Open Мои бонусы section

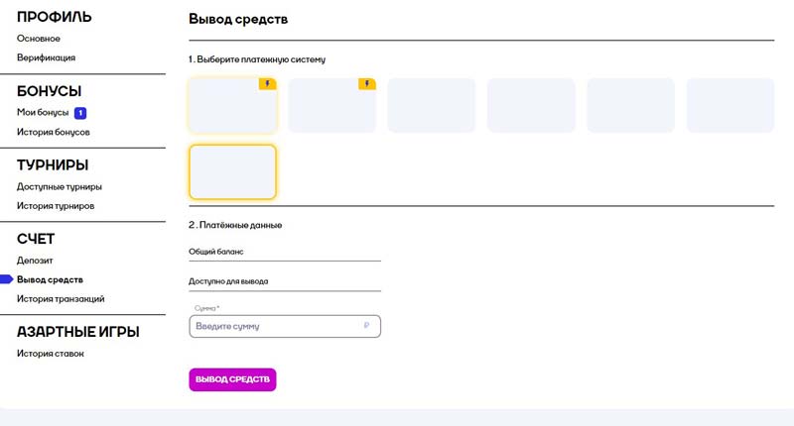43,113
